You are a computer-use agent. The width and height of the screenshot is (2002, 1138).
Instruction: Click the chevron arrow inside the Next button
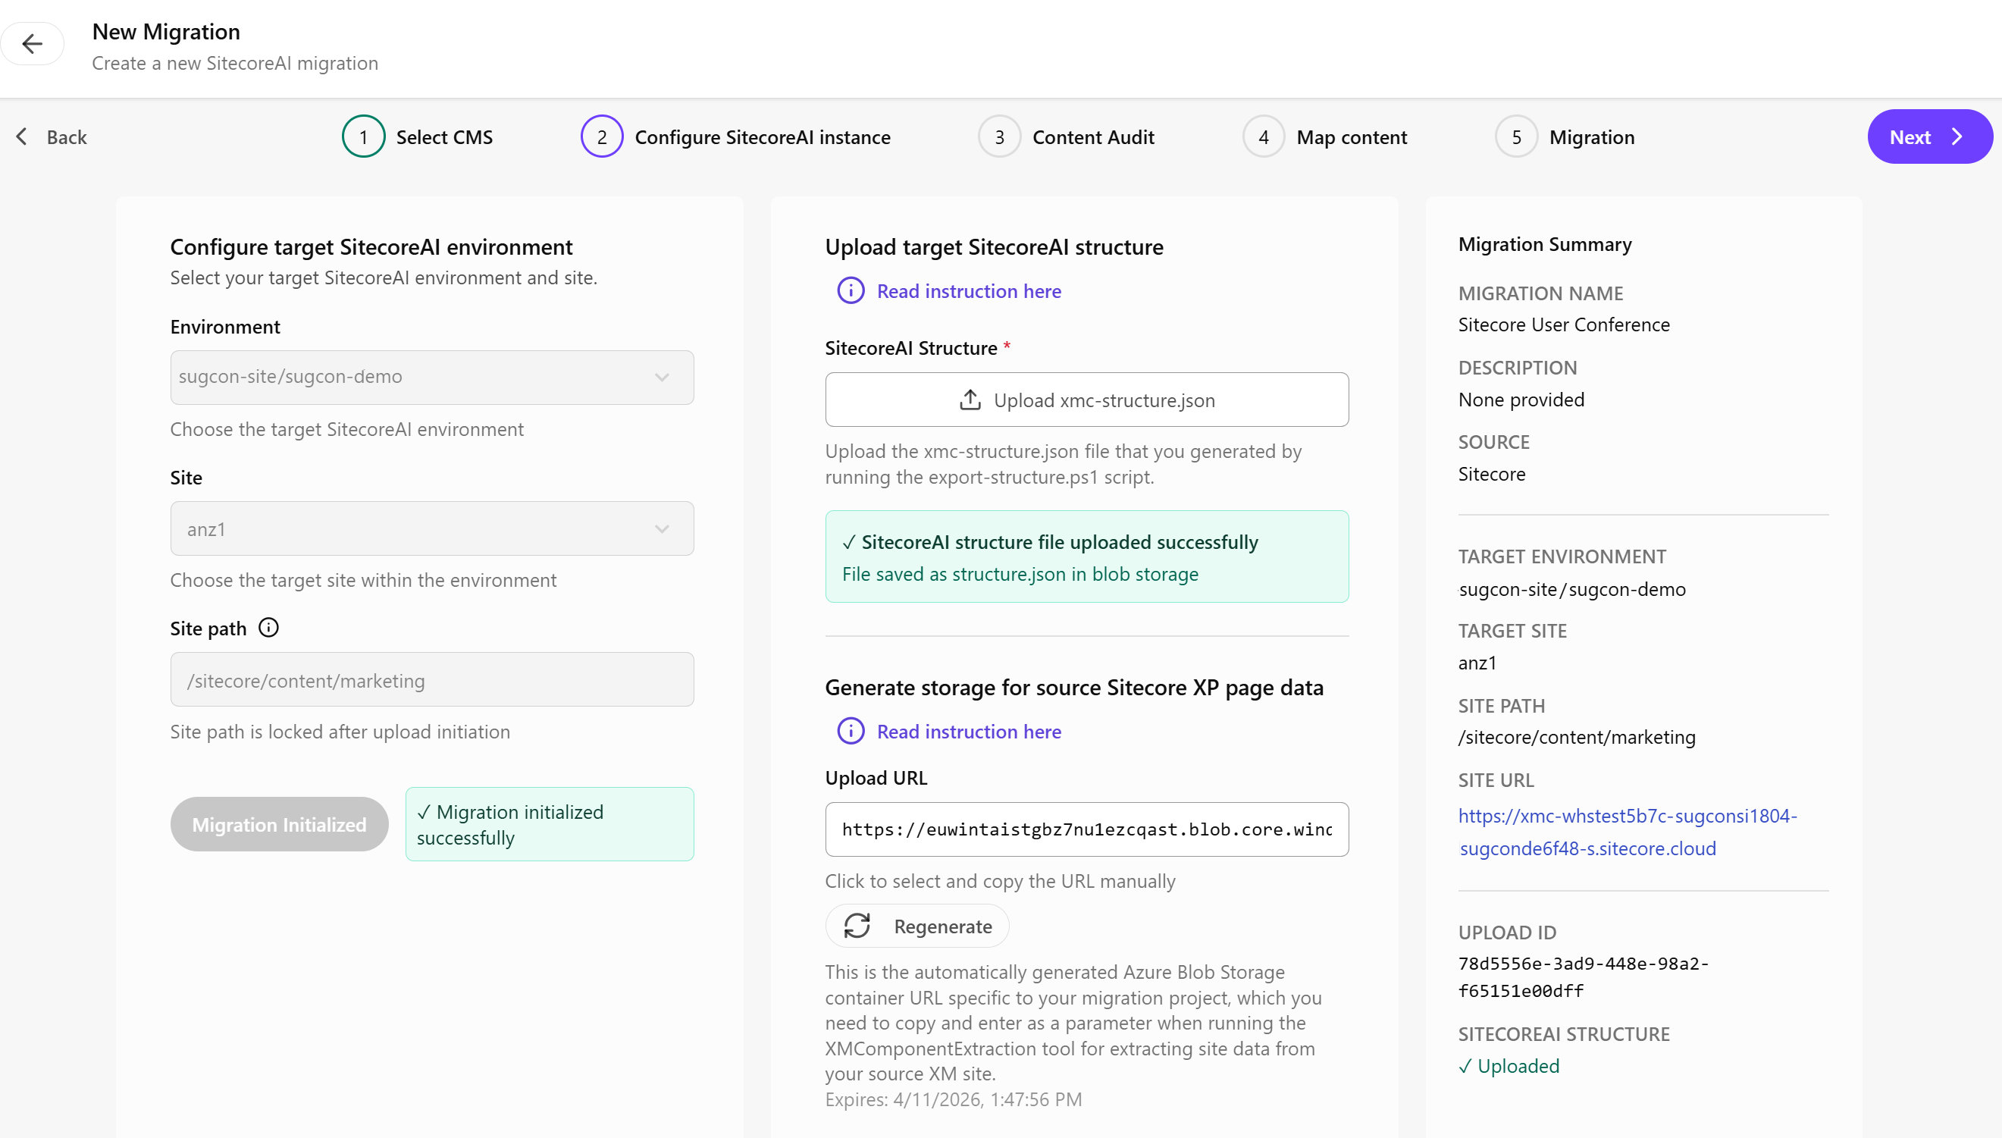1957,136
